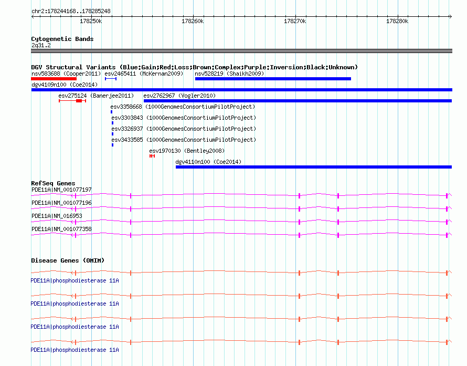Select the long dgv4109n100 Coe2014 blue bar
The width and height of the screenshot is (467, 366).
[241, 90]
